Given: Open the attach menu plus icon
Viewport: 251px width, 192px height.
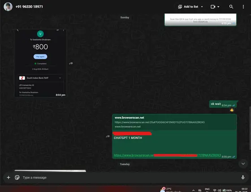Looking at the screenshot, I should click(9, 177).
